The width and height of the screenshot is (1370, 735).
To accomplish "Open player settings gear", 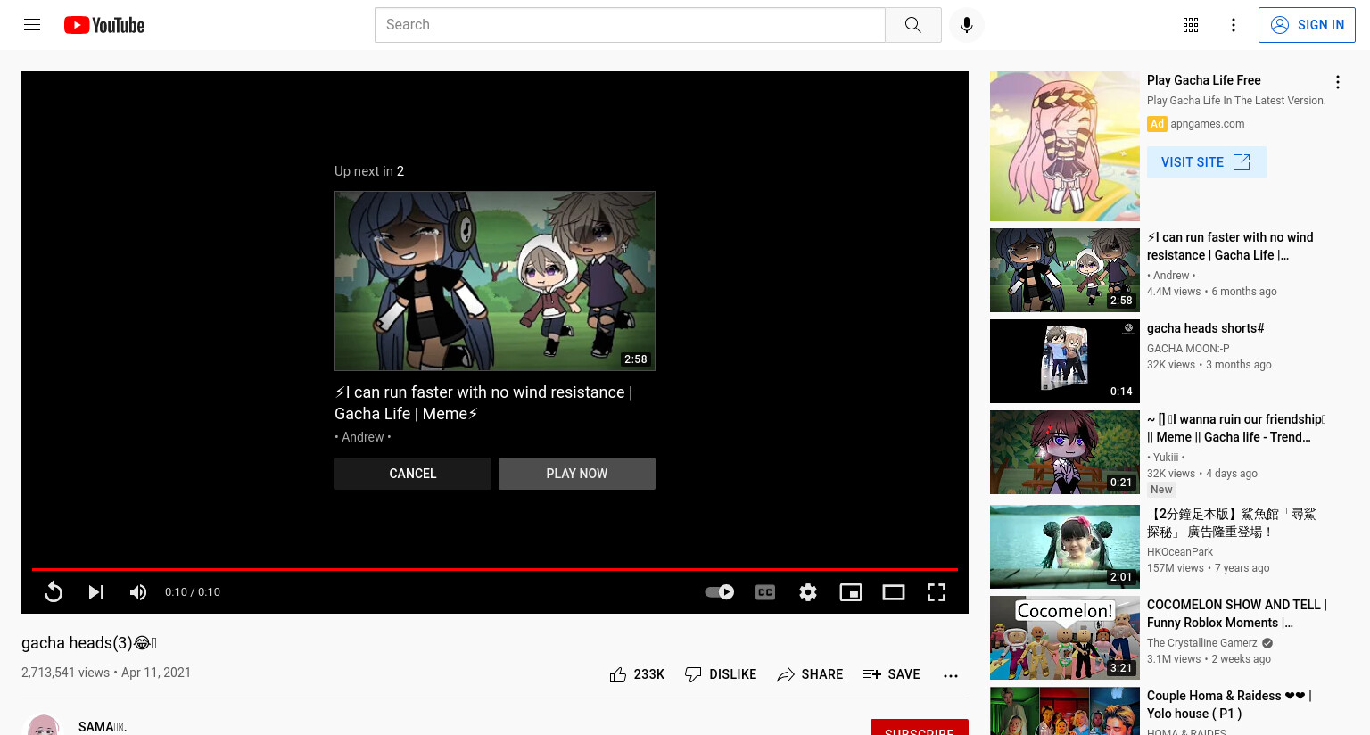I will (x=808, y=592).
